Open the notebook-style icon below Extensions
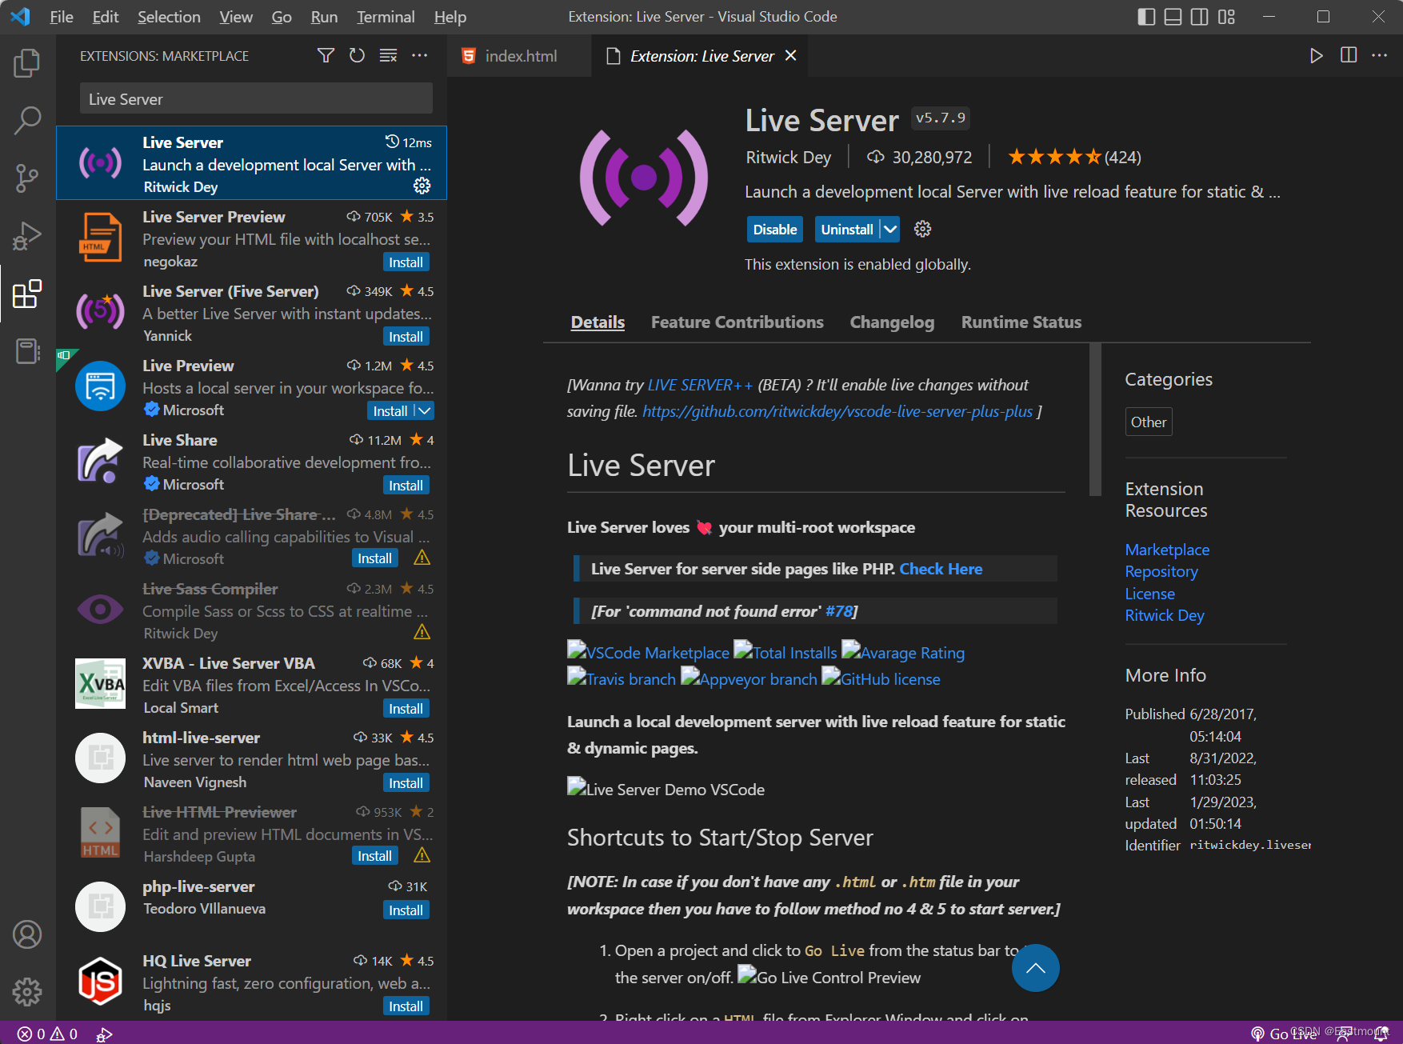The image size is (1403, 1044). 27,351
